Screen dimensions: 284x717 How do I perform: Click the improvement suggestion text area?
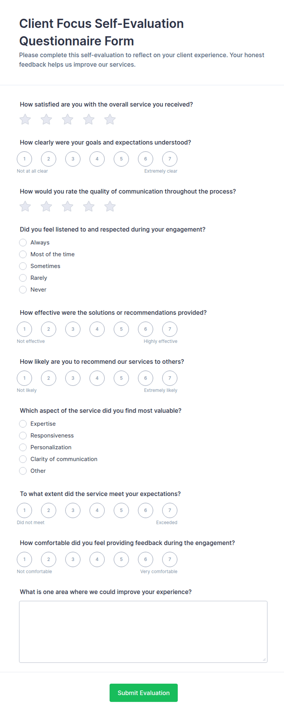coord(143,632)
